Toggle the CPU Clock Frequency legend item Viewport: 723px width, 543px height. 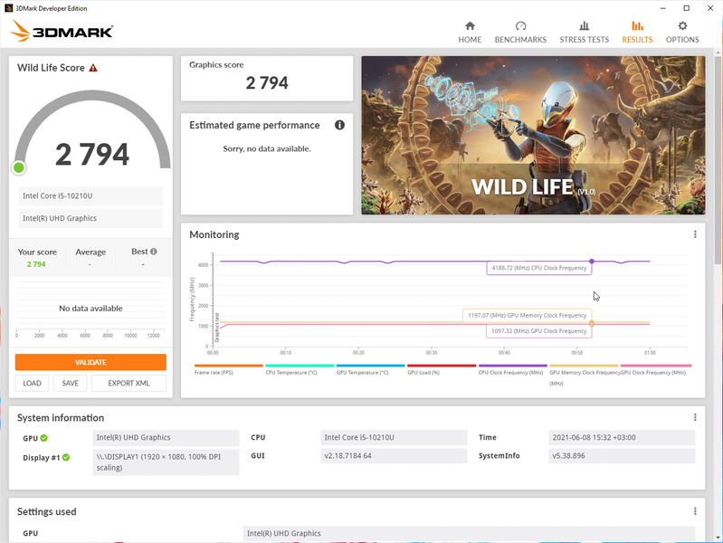click(512, 370)
